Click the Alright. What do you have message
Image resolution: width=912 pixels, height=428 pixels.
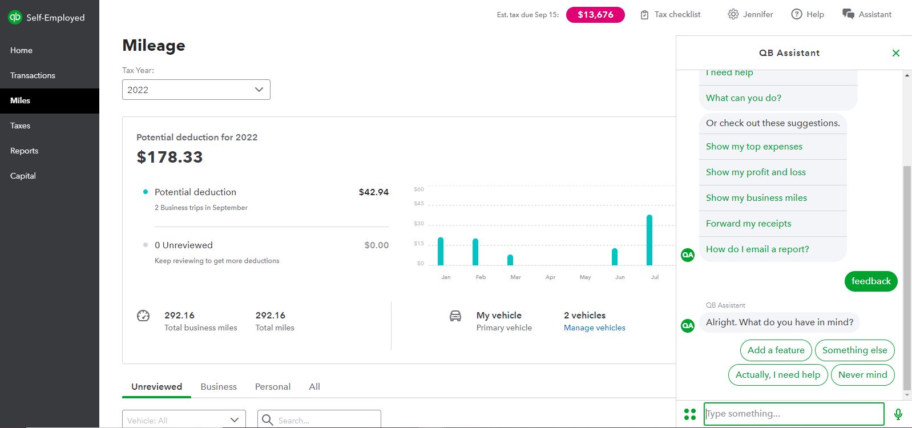point(780,322)
